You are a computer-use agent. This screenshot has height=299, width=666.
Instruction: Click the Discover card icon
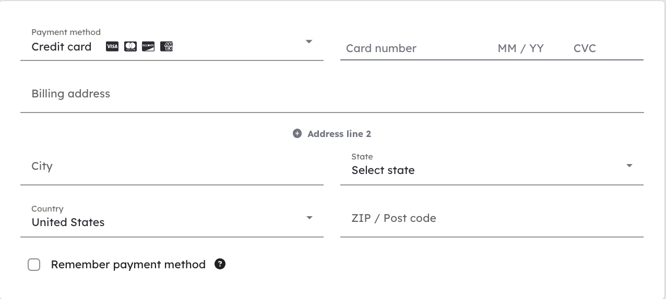148,47
